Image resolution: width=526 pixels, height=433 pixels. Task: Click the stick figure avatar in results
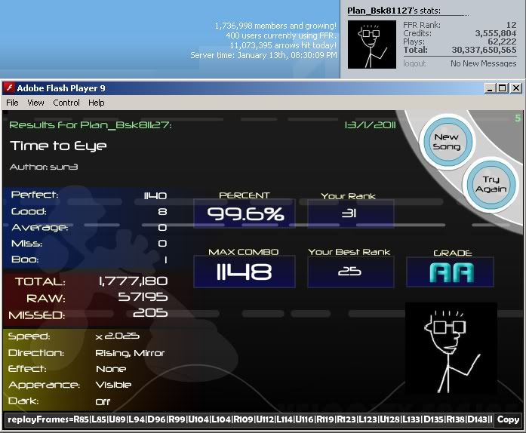[x=451, y=348]
